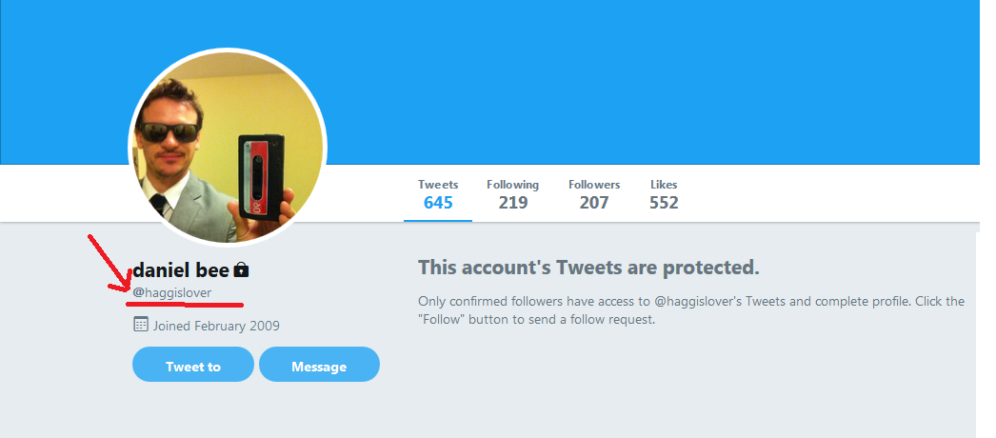Viewport: 996px width, 438px height.
Task: Click the red underline below the handle
Action: [184, 306]
